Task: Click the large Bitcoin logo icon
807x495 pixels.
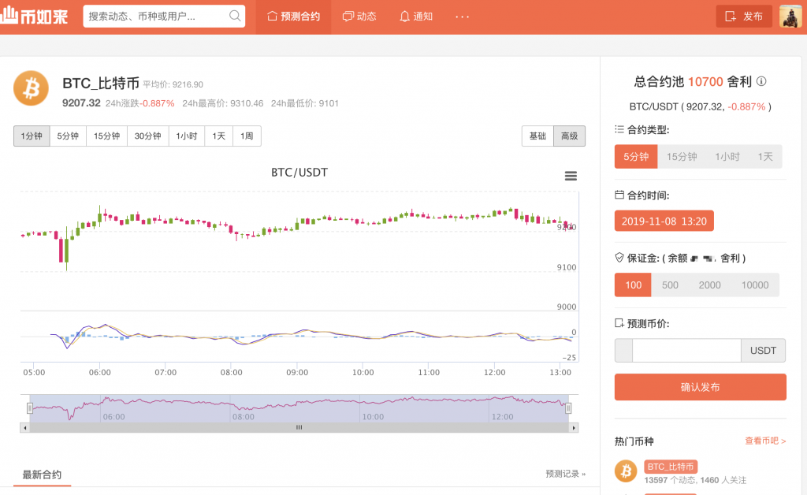Action: pos(31,88)
